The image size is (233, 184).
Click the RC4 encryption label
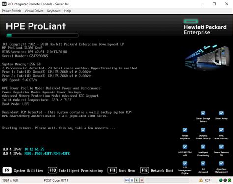point(207,180)
